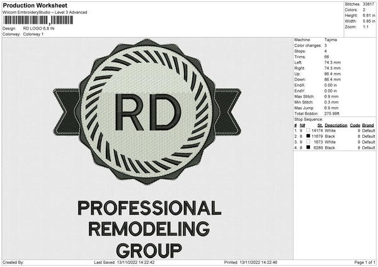
Task: Click the Black description in stop row 2
Action: 329,137
